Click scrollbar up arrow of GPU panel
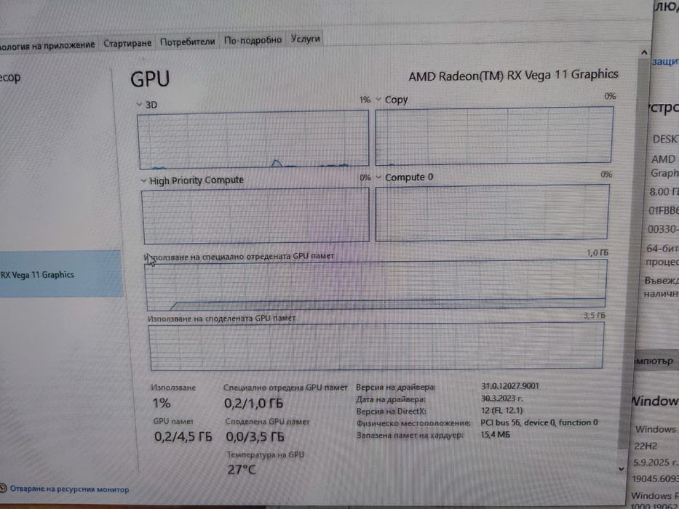Viewport: 679px width, 509px height. (644, 52)
